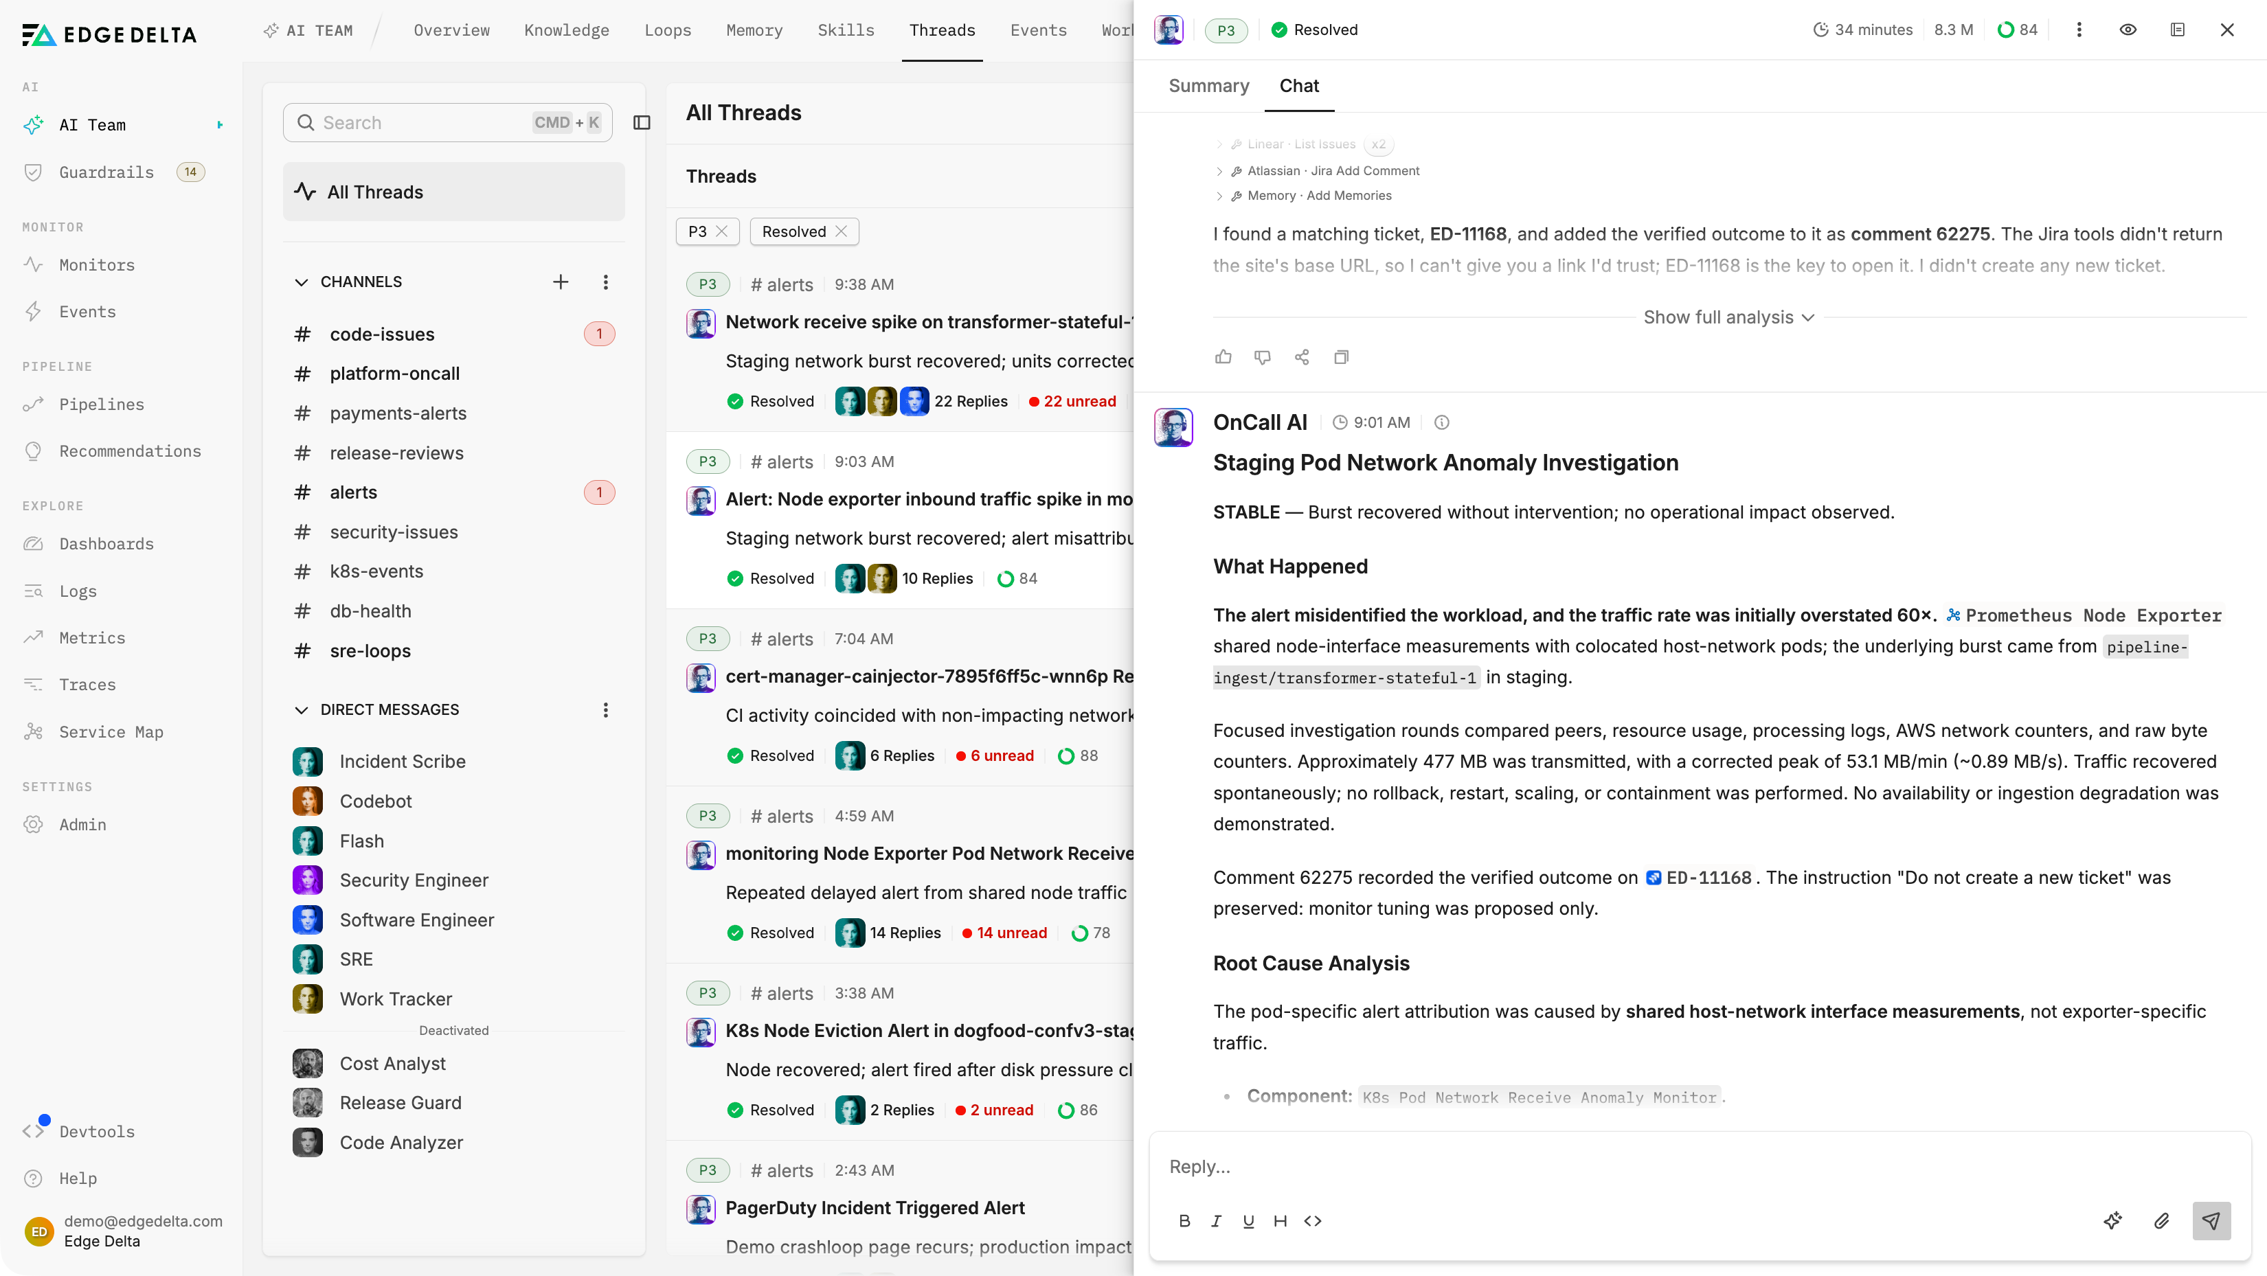The image size is (2267, 1276).
Task: Insert a code block in the reply editor
Action: click(1312, 1220)
